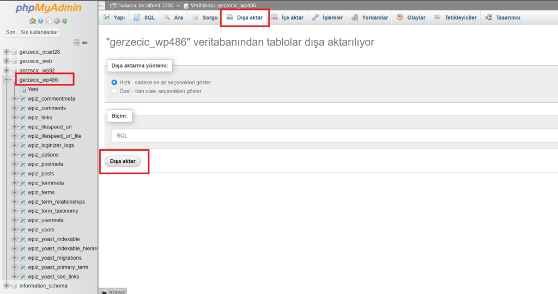Click the table icon next to wpiz_links

23,118
